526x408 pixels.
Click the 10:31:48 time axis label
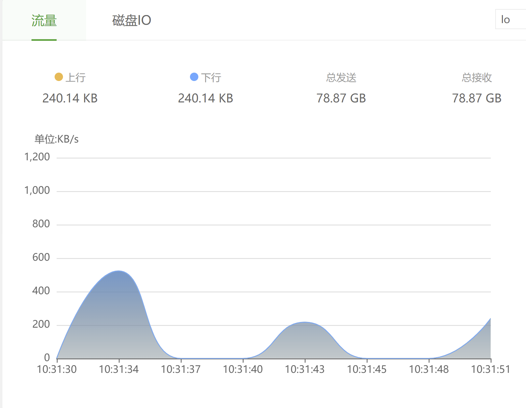[429, 369]
